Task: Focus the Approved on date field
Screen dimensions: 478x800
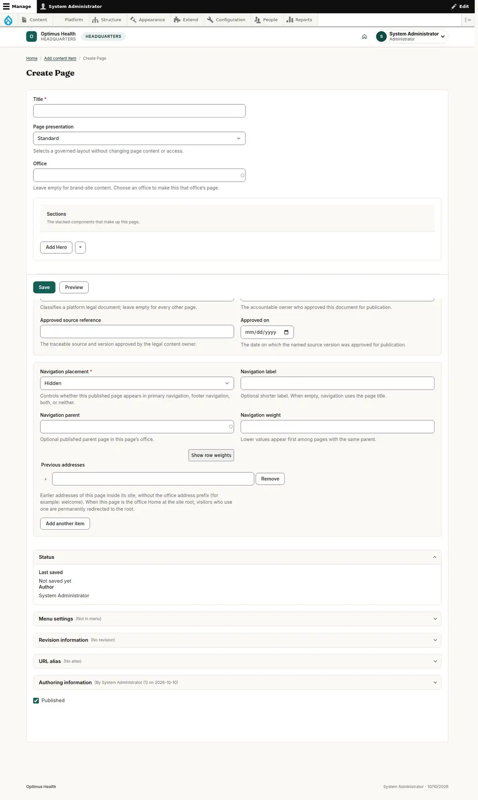Action: 267,332
